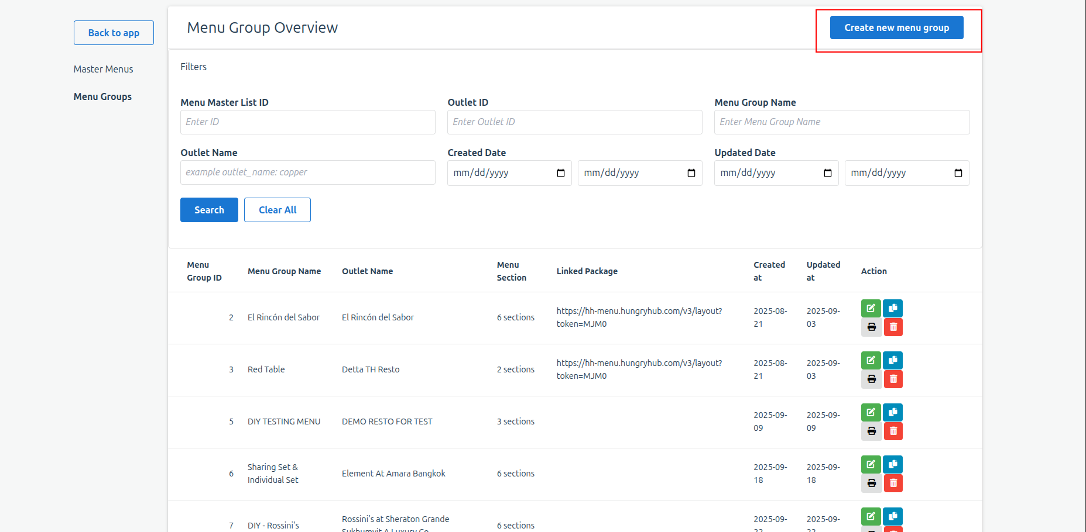Select Menu Groups in sidebar
Viewport: 1086px width, 532px height.
coord(102,96)
